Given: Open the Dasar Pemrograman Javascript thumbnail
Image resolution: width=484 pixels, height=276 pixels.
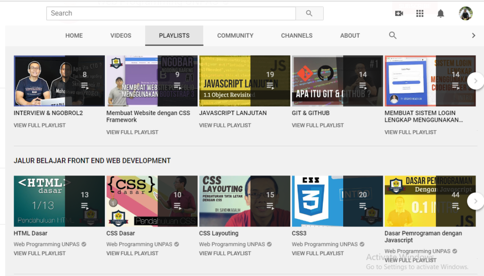Looking at the screenshot, I should click(430, 201).
